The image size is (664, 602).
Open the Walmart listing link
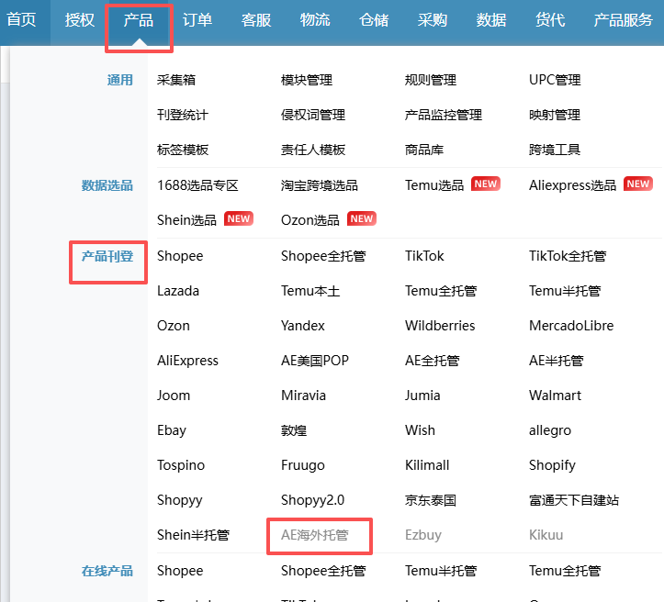coord(555,396)
